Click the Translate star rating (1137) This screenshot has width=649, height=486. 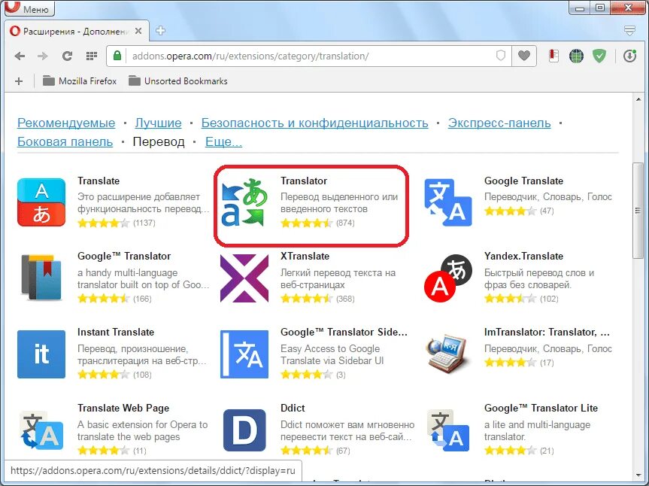104,223
